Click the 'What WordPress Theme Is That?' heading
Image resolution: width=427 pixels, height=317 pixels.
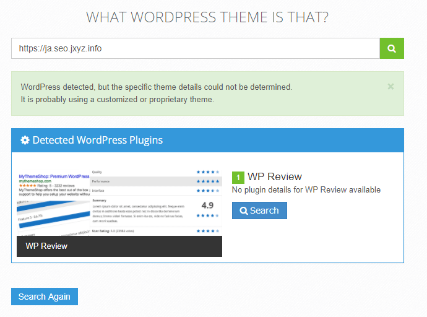[x=207, y=17]
